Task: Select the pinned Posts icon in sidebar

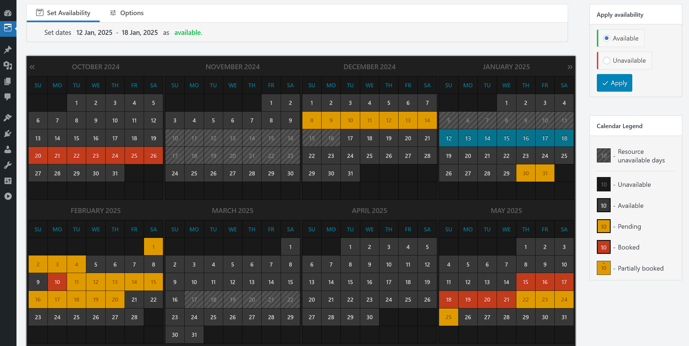Action: click(x=8, y=49)
